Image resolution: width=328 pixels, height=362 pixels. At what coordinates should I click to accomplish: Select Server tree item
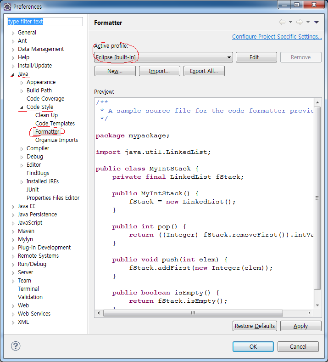(x=25, y=272)
